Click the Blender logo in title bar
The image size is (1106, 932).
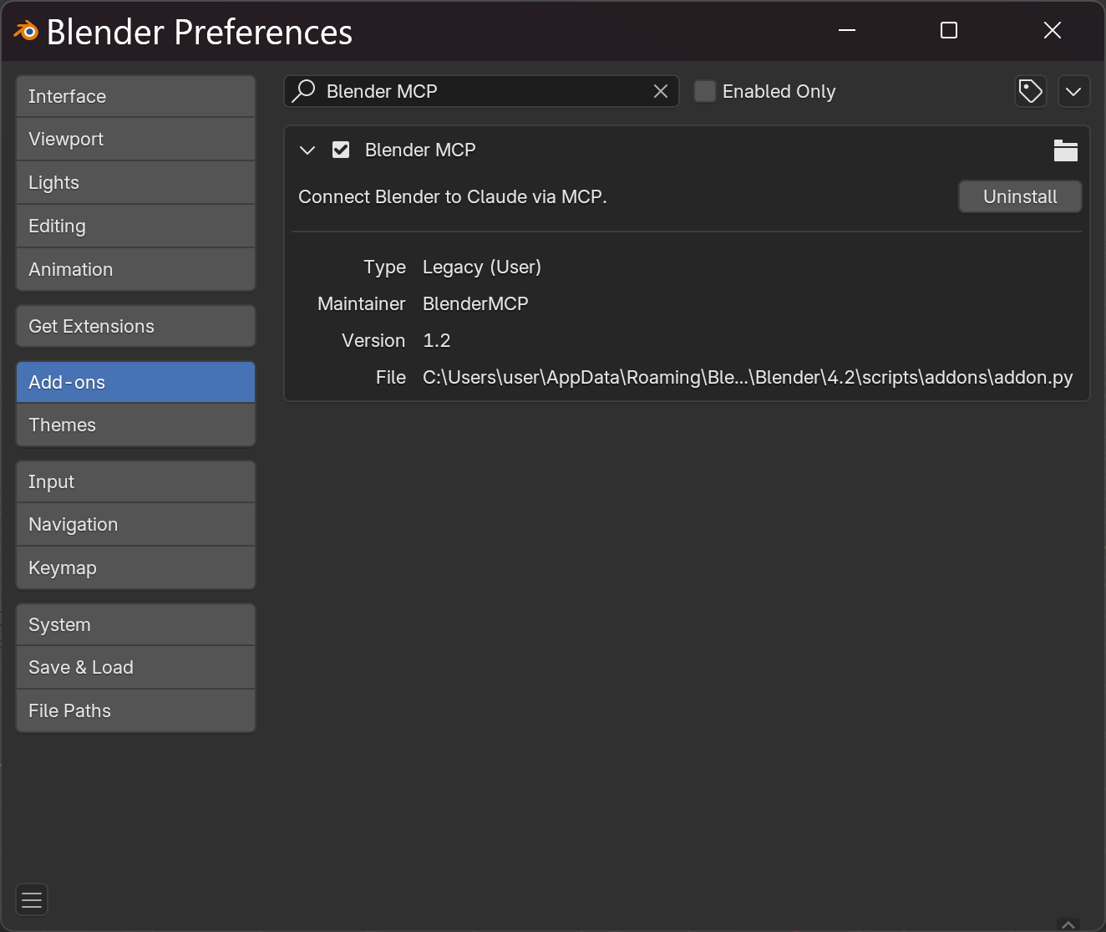(x=26, y=32)
